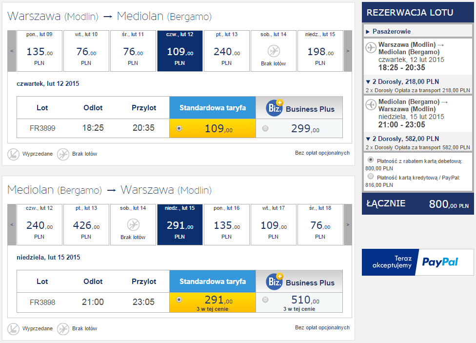Click the previous-week arrow for return dates
The width and height of the screenshot is (476, 343).
tap(12, 224)
